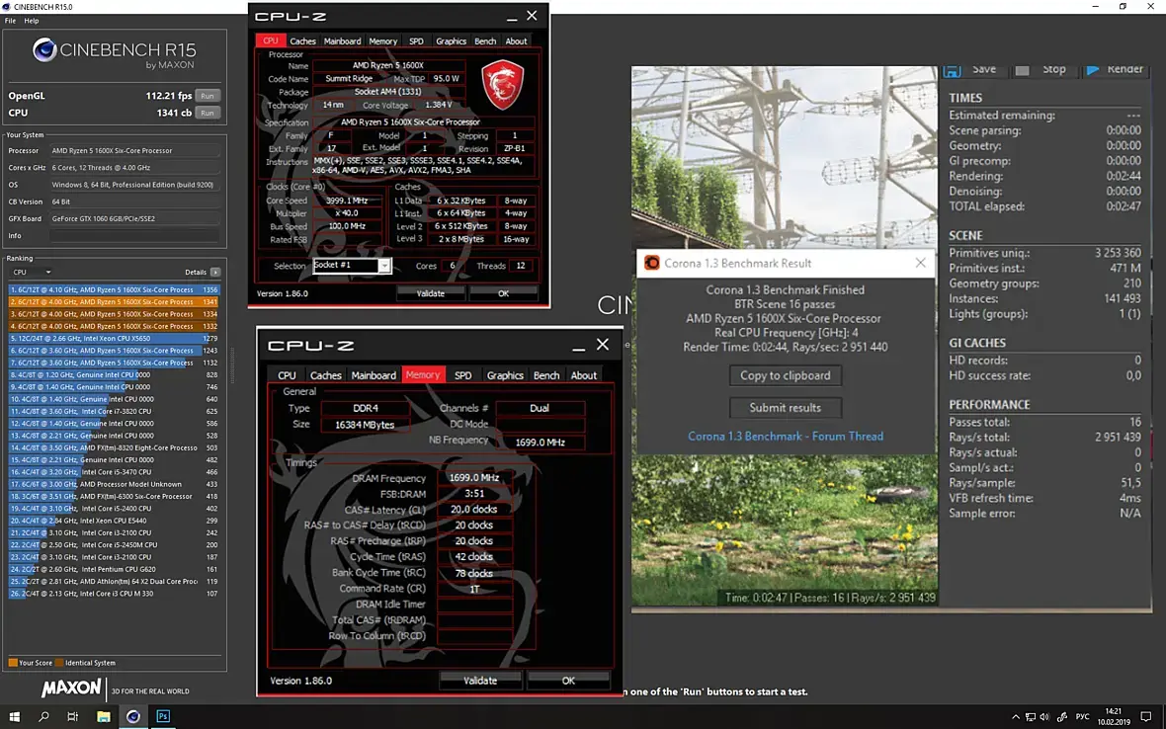The image size is (1166, 729).
Task: Click the DRAM Frequency value 1699.0 MHz
Action: point(474,478)
